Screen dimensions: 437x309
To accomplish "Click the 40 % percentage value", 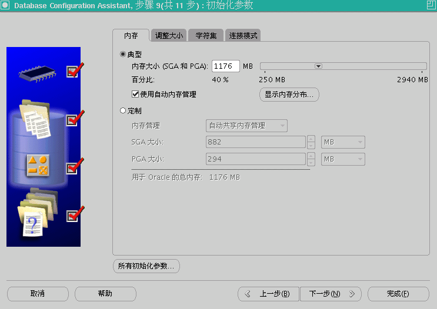I will pos(220,80).
